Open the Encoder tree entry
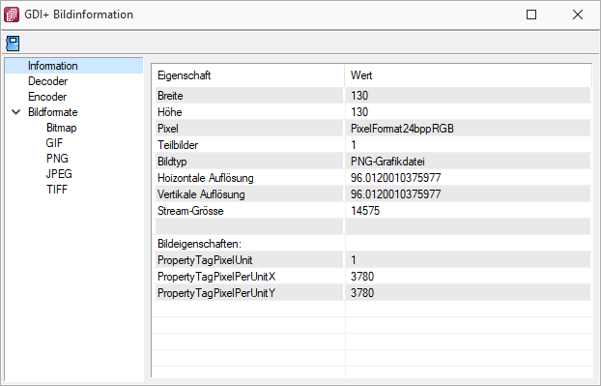Viewport: 601px width, 386px height. pos(47,97)
